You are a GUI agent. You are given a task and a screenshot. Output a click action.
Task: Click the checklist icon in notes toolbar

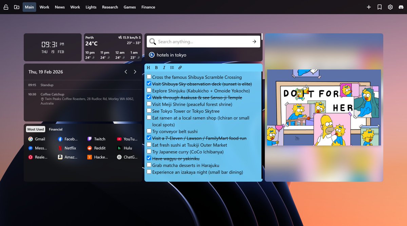pos(172,68)
